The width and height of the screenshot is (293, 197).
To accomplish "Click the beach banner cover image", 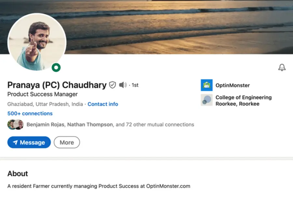I will coord(179,26).
